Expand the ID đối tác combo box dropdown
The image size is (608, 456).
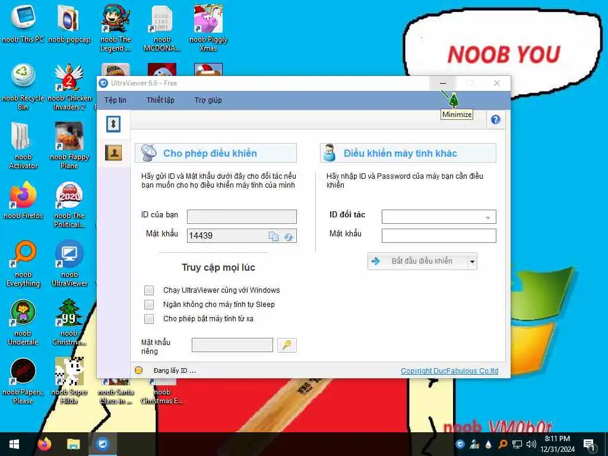click(x=488, y=217)
